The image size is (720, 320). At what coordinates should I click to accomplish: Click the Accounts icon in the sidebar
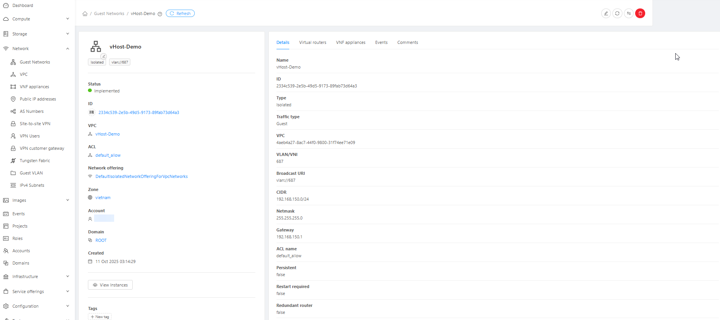coord(6,251)
